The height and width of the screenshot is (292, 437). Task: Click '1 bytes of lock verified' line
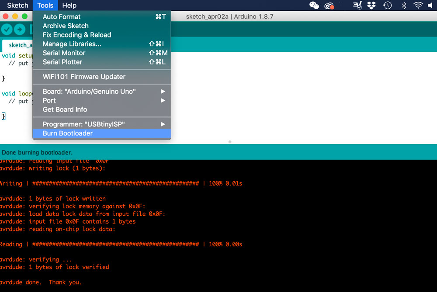click(54, 267)
